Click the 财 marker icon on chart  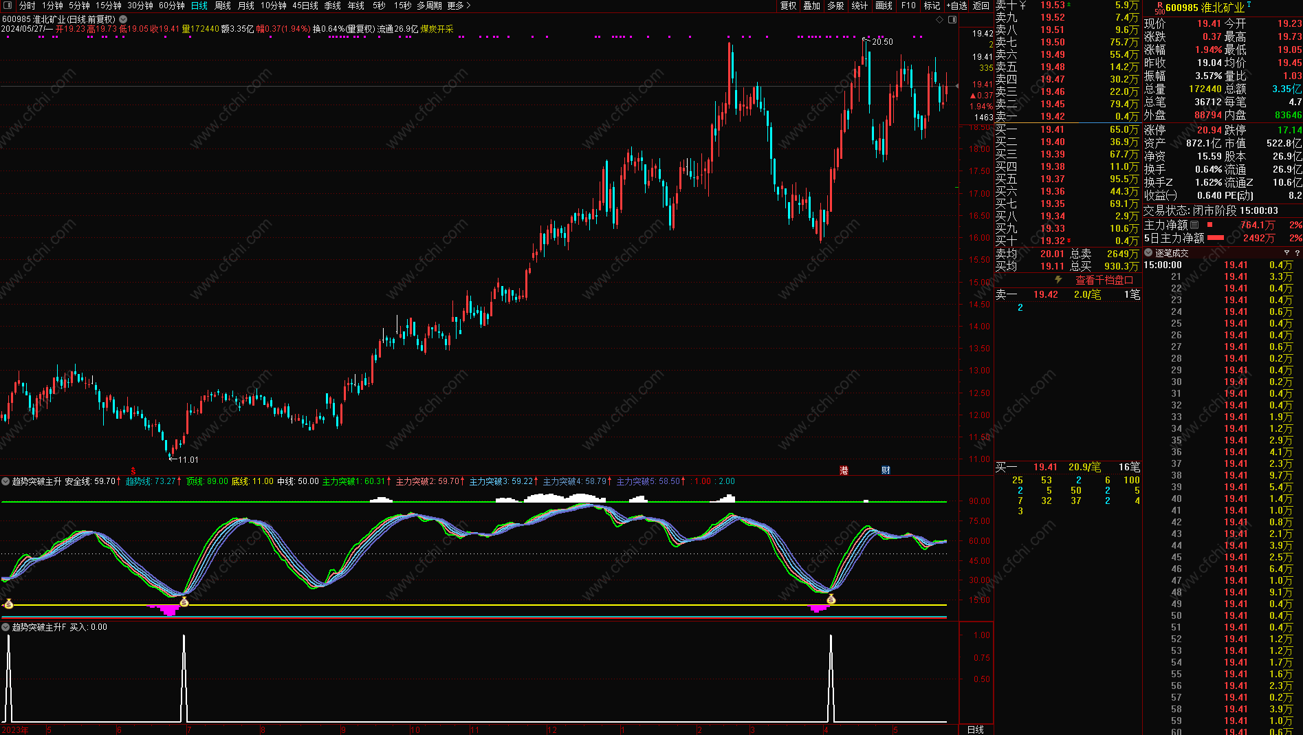886,470
